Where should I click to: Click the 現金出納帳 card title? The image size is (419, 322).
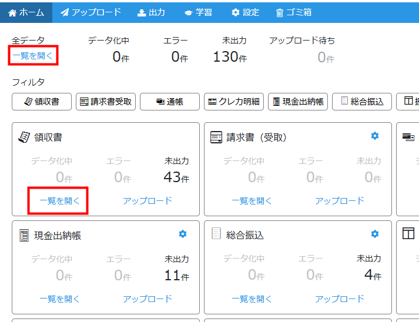click(58, 236)
